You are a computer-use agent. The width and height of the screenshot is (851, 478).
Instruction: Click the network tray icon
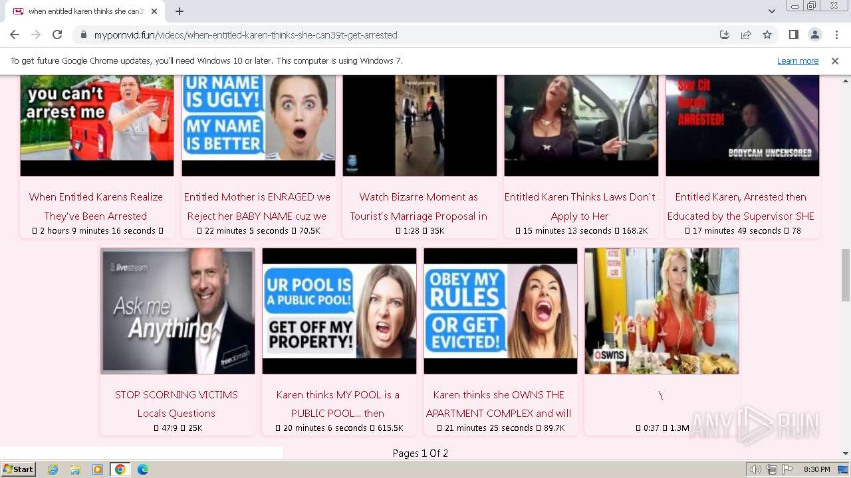pos(772,469)
